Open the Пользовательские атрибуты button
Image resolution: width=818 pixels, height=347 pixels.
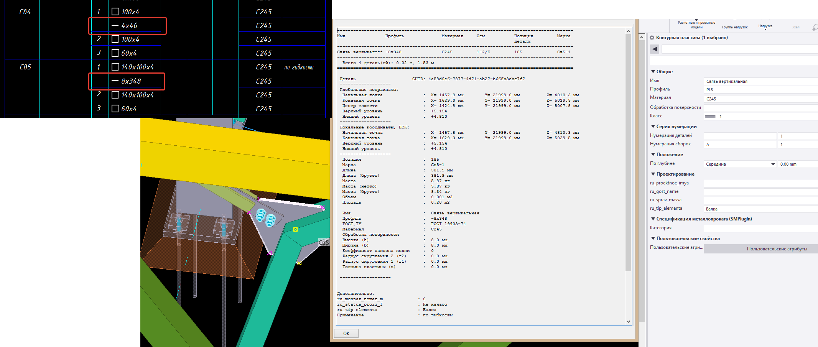[777, 249]
